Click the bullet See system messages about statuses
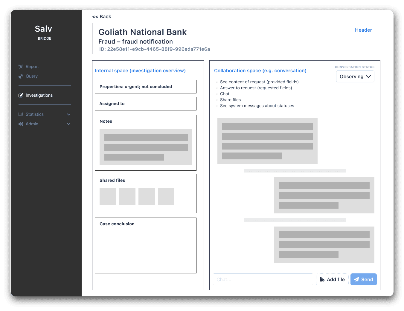Viewport: 404px width, 311px height. pos(257,106)
